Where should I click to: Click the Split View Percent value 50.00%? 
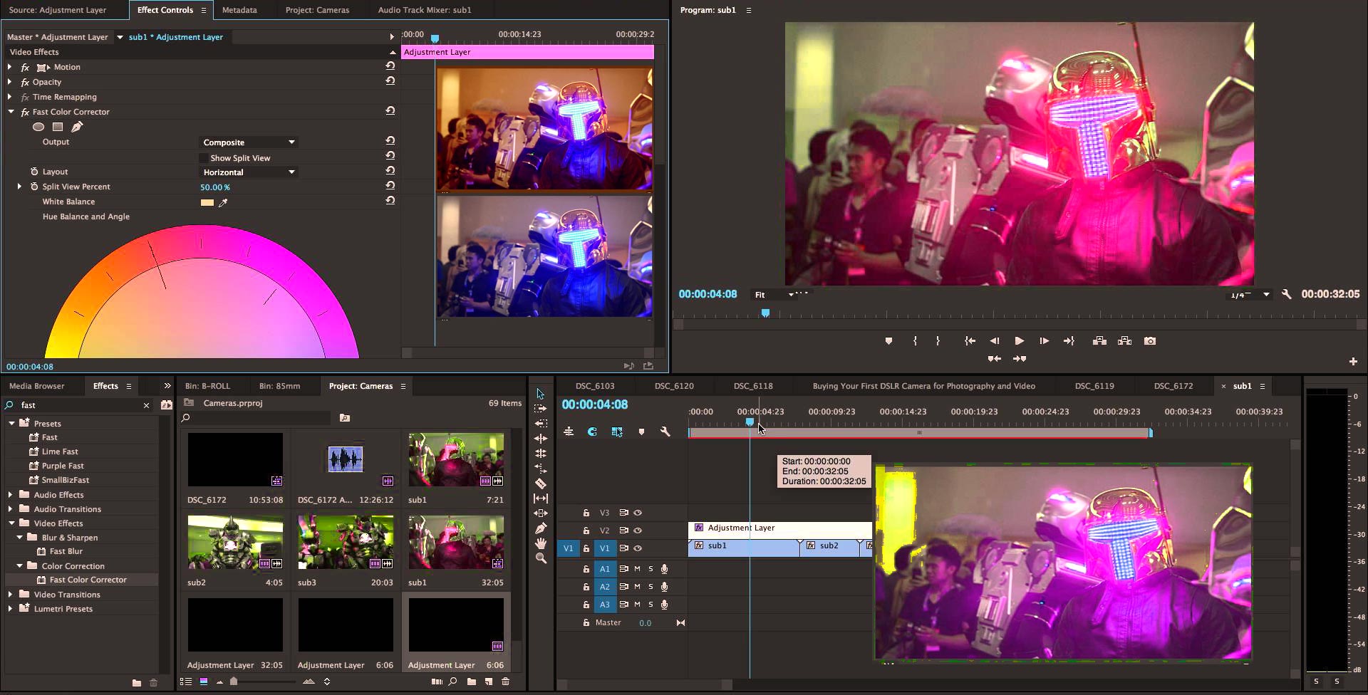tap(214, 187)
